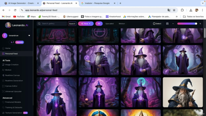Select the Motion filter tab
This screenshot has height=116, width=206.
tap(122, 24)
